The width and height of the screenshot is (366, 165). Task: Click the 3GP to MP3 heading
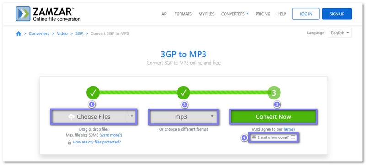pyautogui.click(x=183, y=54)
